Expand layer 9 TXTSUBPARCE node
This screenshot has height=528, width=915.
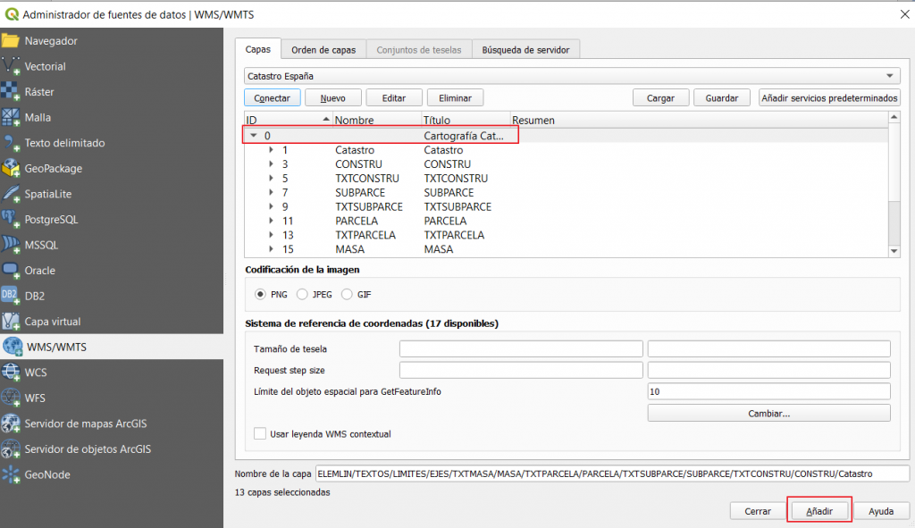272,206
